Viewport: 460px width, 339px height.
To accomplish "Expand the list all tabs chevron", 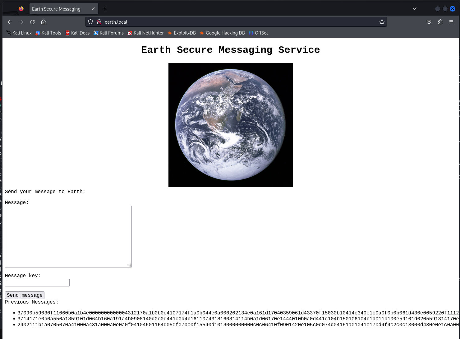I will point(415,9).
